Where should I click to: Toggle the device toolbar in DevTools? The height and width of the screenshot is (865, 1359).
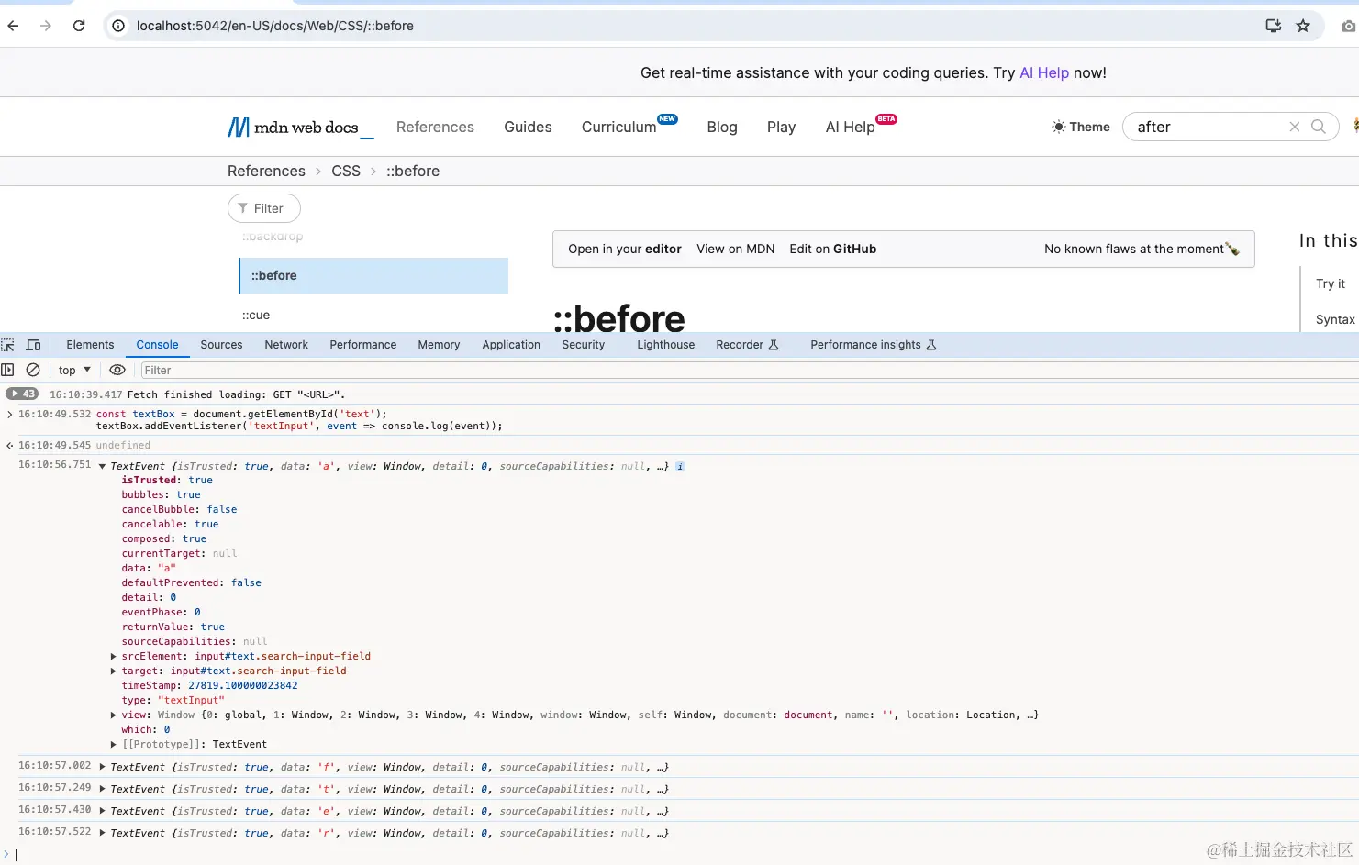pyautogui.click(x=34, y=345)
